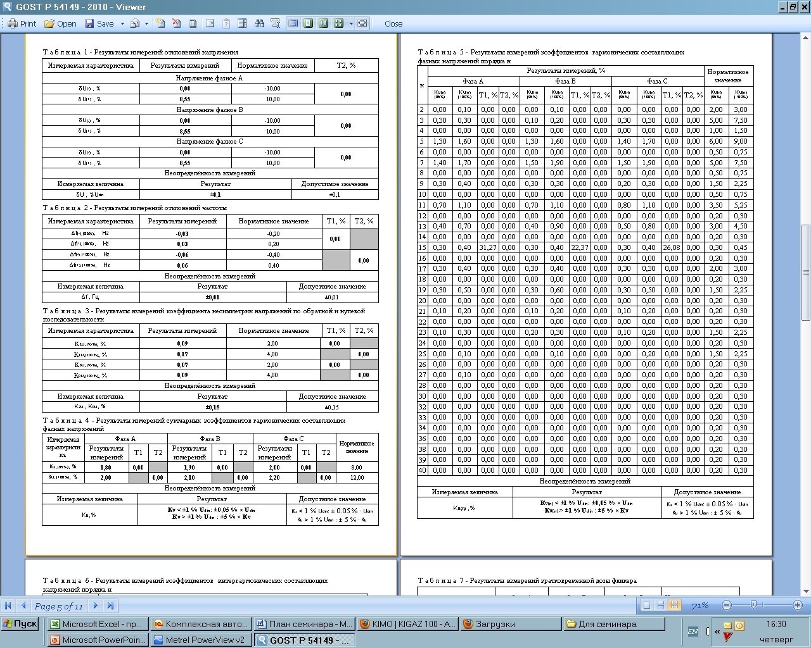Viewport: 811px width, 648px height.
Task: Go to first page navigation icon
Action: pos(8,606)
